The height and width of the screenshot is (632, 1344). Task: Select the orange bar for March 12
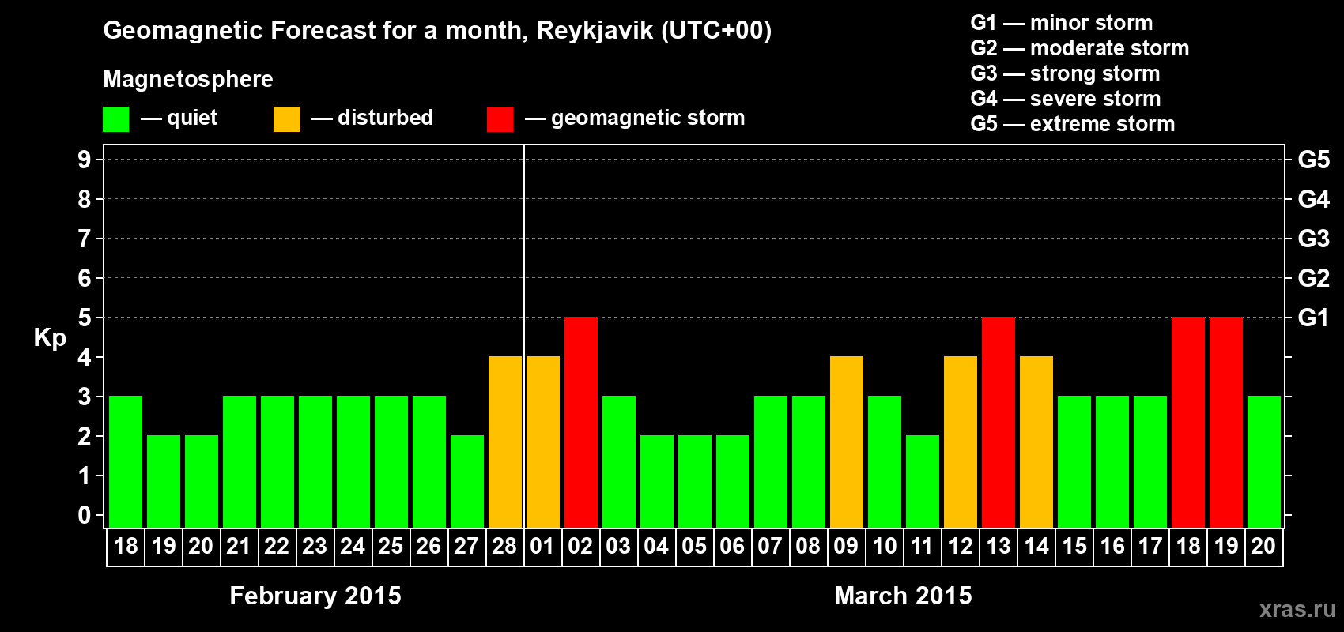961,442
